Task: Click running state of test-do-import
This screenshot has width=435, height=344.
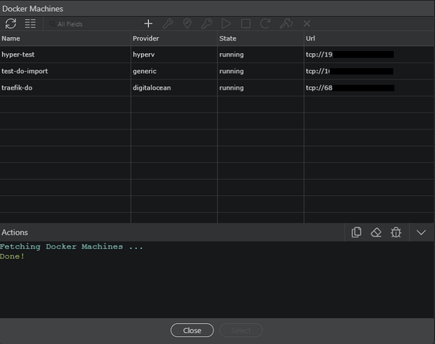Action: (260, 71)
